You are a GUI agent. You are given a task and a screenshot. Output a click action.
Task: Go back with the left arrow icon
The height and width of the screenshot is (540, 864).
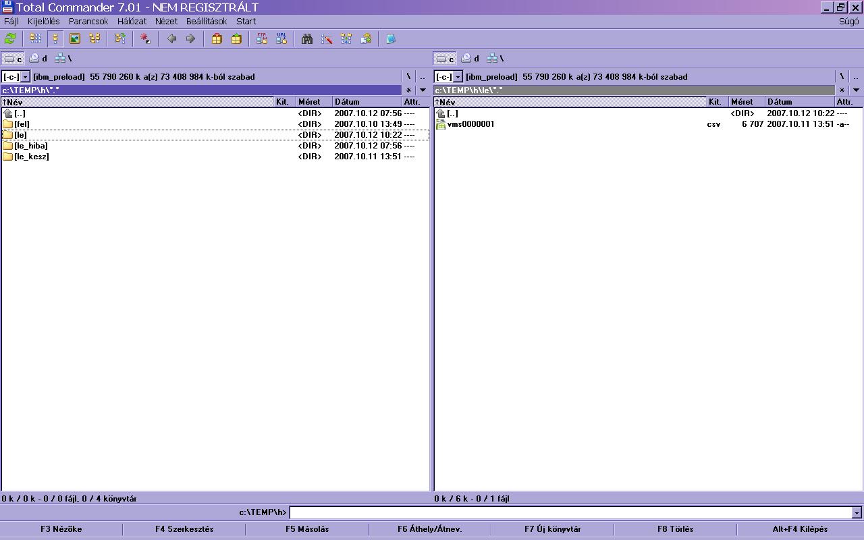click(x=171, y=38)
